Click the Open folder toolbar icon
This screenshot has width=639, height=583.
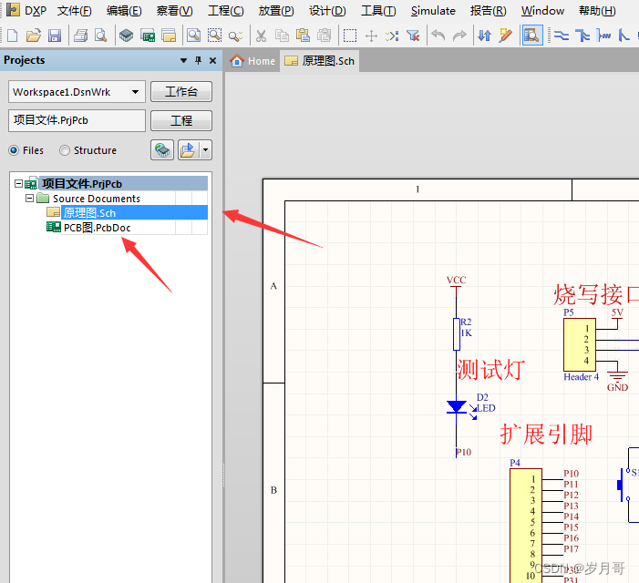34,36
